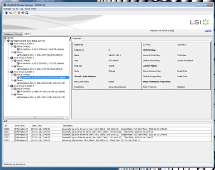Click the yellow Create Virtual Drive toolbar icon
The image size is (215, 170).
15,13
